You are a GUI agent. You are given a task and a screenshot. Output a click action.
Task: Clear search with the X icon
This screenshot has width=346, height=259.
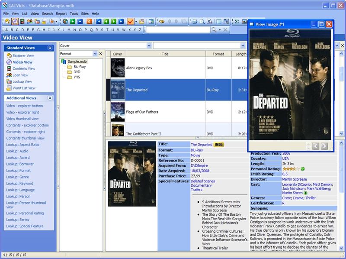click(x=225, y=29)
